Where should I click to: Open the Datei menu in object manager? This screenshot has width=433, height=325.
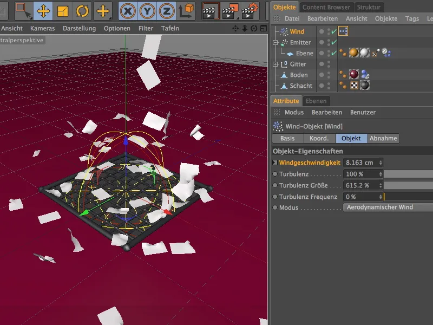pos(292,18)
